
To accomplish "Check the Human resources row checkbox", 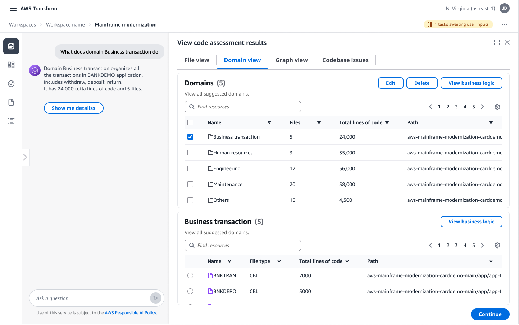I will pyautogui.click(x=190, y=153).
